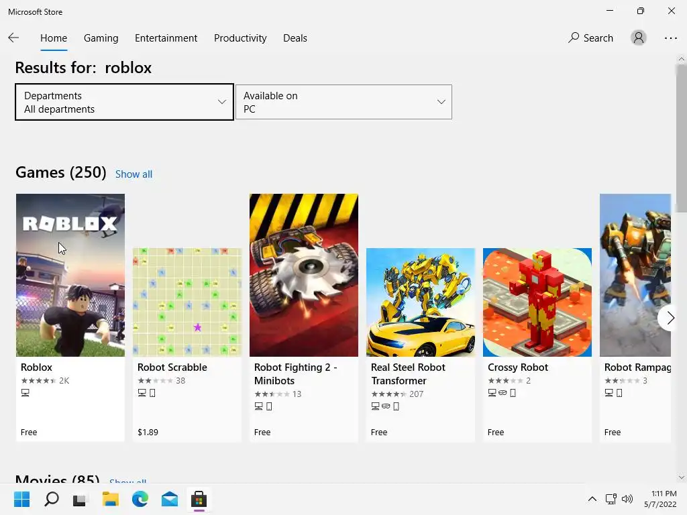This screenshot has width=687, height=515.
Task: Click the Robot Rampage cover thumbnail
Action: (635, 275)
